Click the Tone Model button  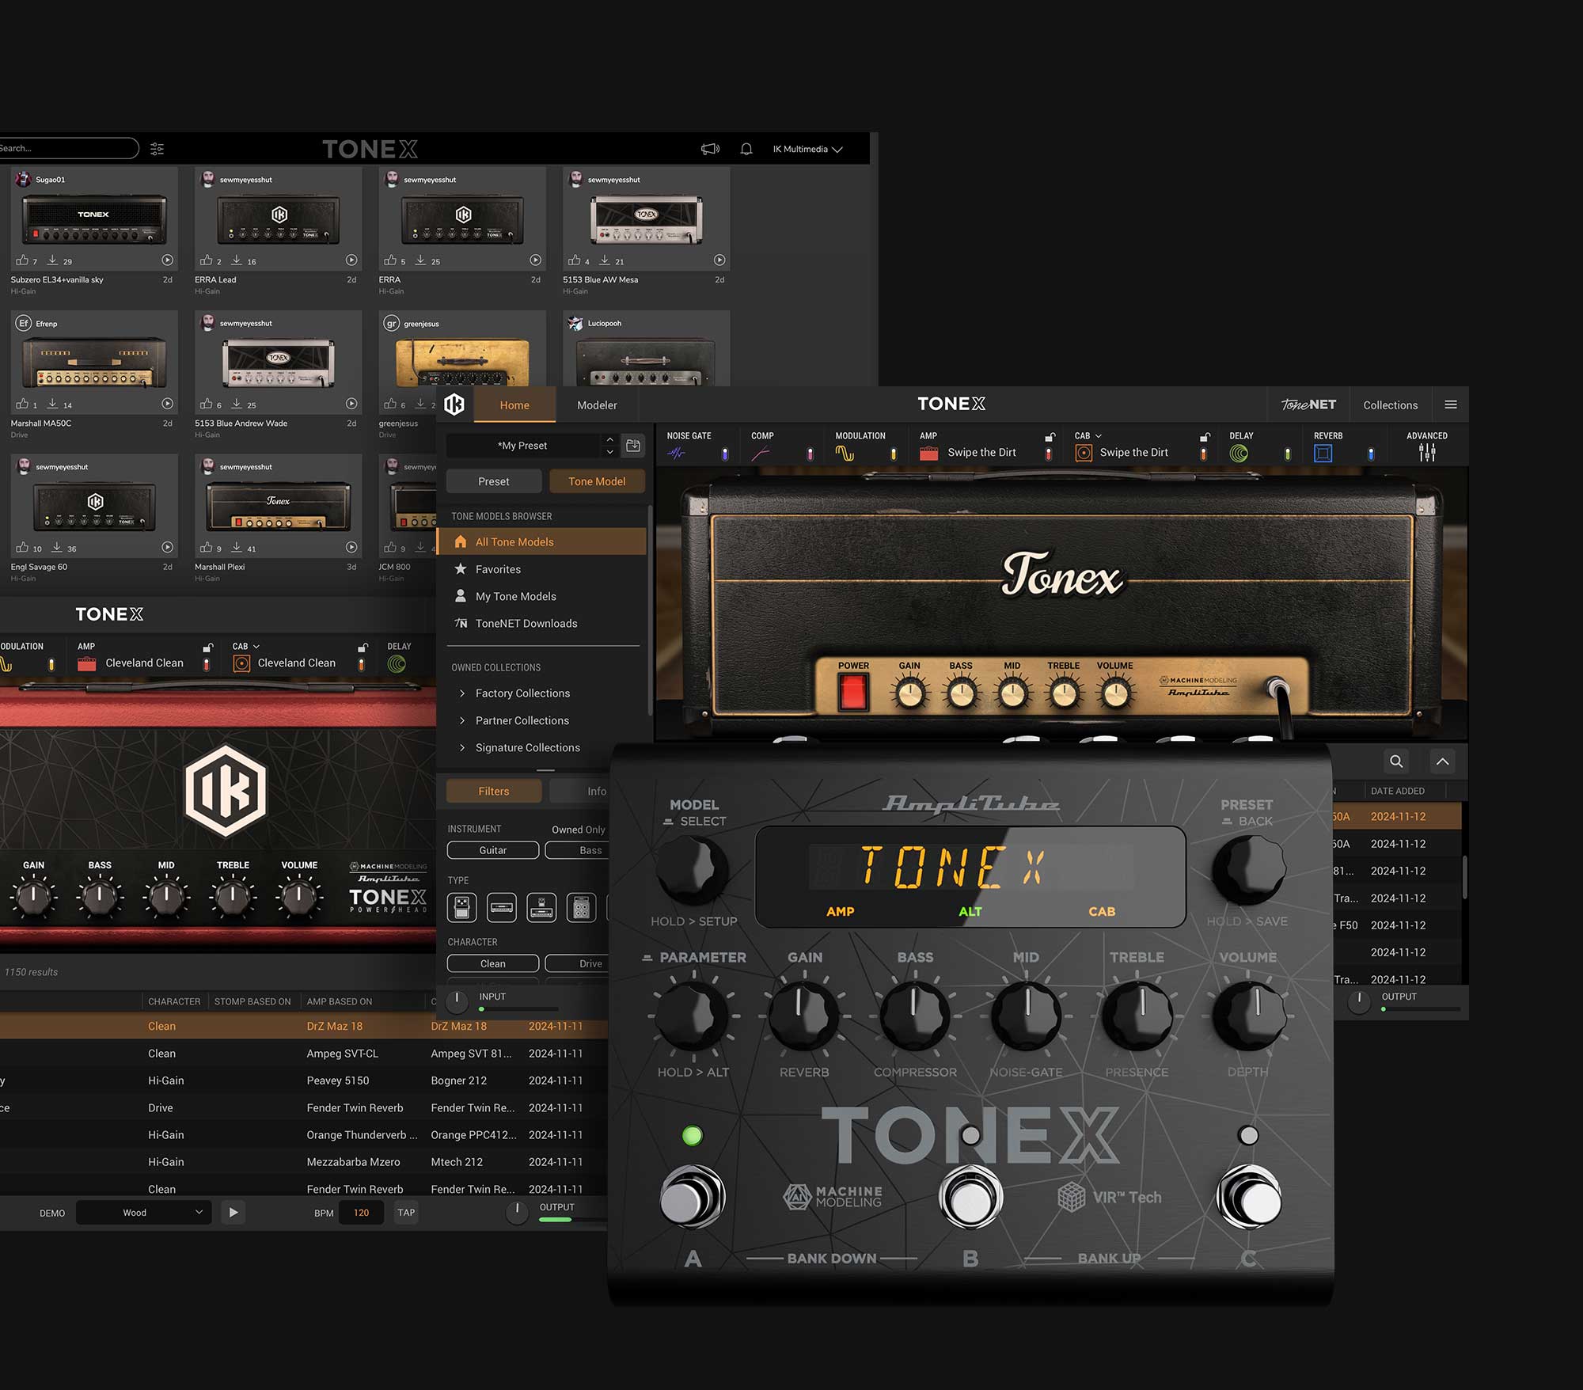pyautogui.click(x=596, y=481)
